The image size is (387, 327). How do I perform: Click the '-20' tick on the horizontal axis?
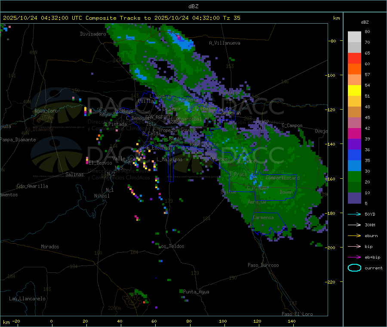click(x=16, y=321)
